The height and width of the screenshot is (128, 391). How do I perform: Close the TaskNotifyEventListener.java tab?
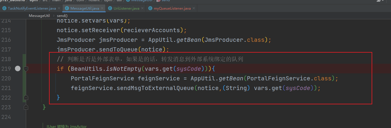click(x=59, y=8)
